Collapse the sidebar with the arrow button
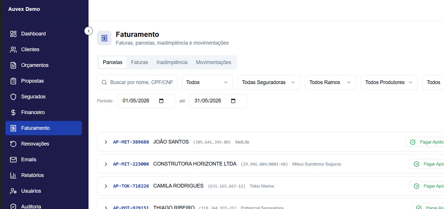The width and height of the screenshot is (444, 209). [89, 31]
